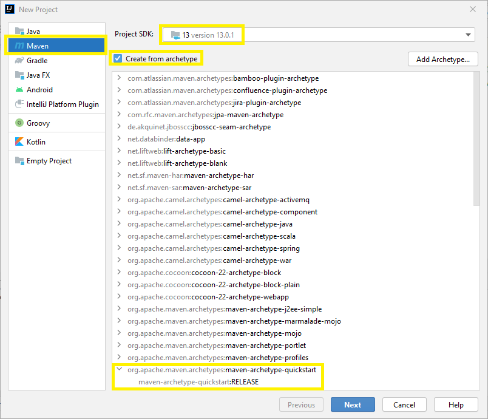
Task: Collapse the maven-archetype-quickstart node
Action: coord(119,369)
